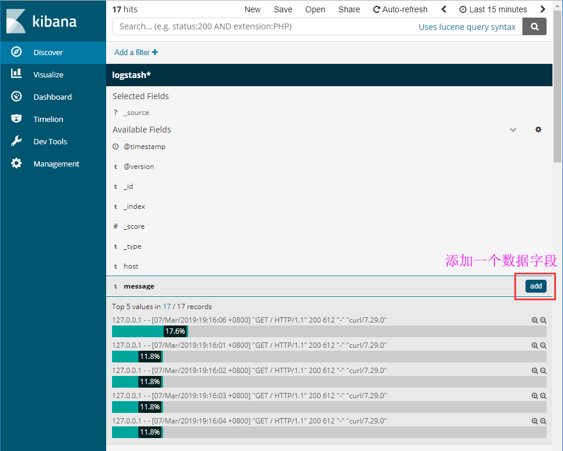Screen dimensions: 563x451
Task: Click the plus icon beside Add a filter
Action: tap(155, 52)
